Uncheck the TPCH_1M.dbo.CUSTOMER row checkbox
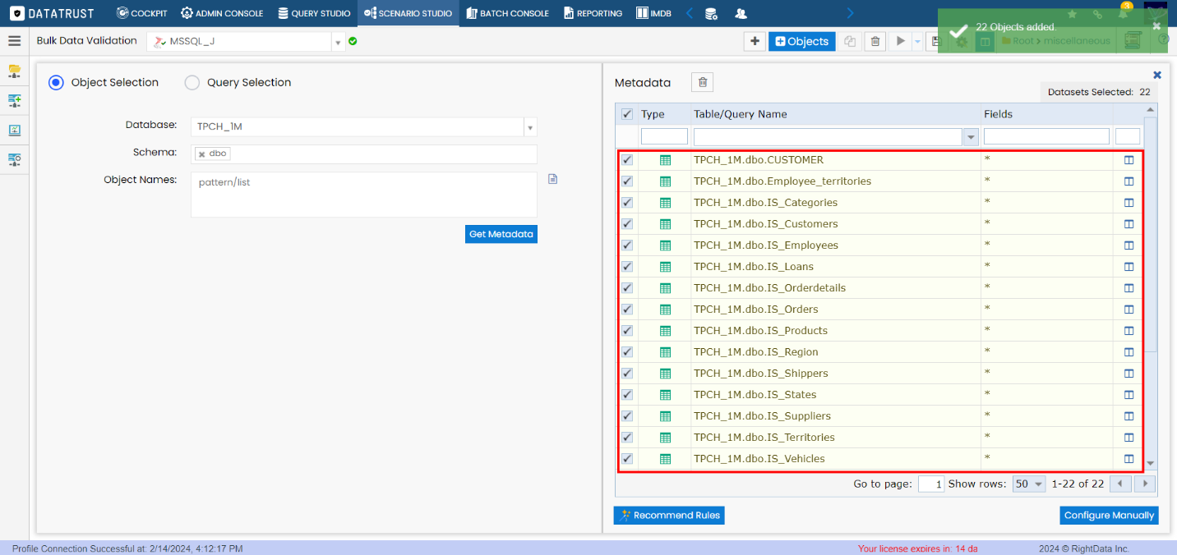The image size is (1177, 555). click(627, 159)
